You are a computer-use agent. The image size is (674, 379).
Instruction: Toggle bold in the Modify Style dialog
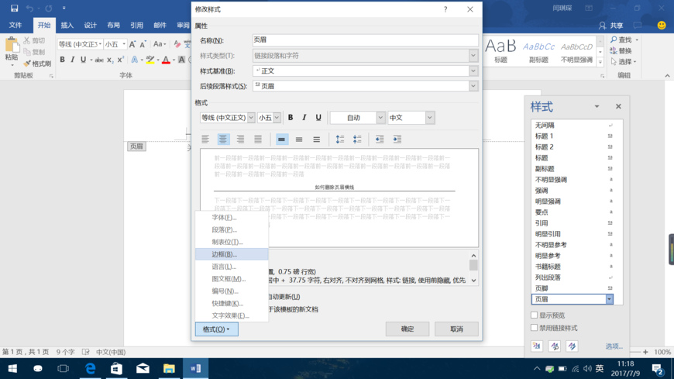coord(291,118)
